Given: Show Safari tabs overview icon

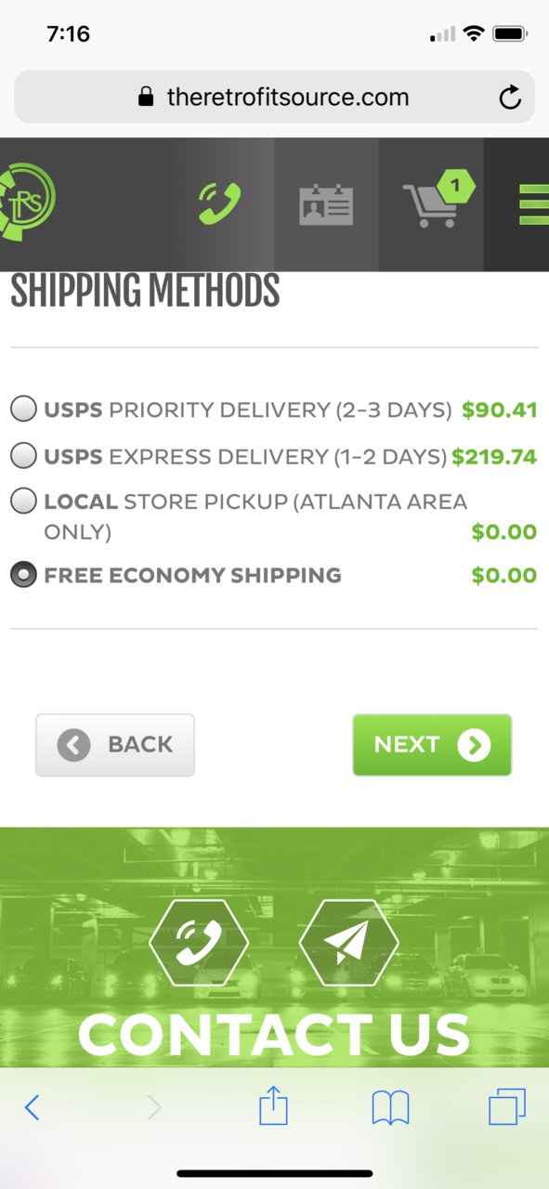Looking at the screenshot, I should 507,1107.
